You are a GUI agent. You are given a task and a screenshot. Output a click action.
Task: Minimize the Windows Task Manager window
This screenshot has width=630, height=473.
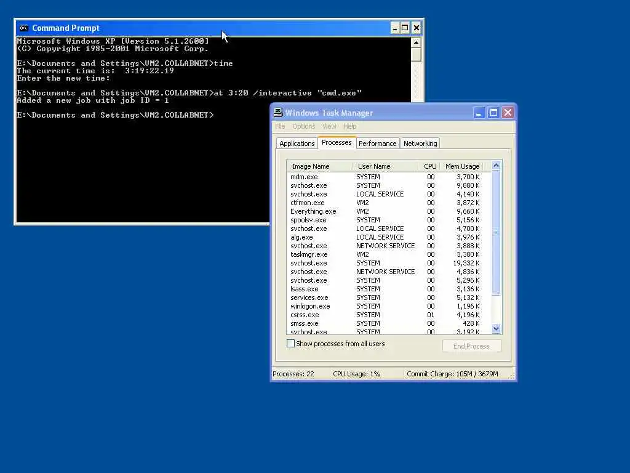pyautogui.click(x=479, y=113)
